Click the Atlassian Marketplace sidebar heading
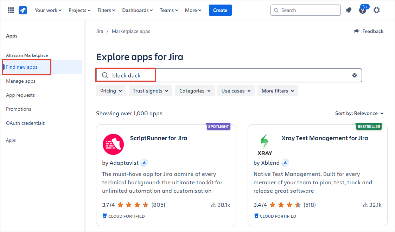 27,55
